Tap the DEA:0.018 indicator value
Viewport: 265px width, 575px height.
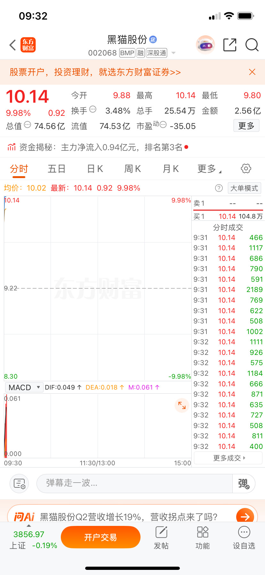click(x=105, y=387)
